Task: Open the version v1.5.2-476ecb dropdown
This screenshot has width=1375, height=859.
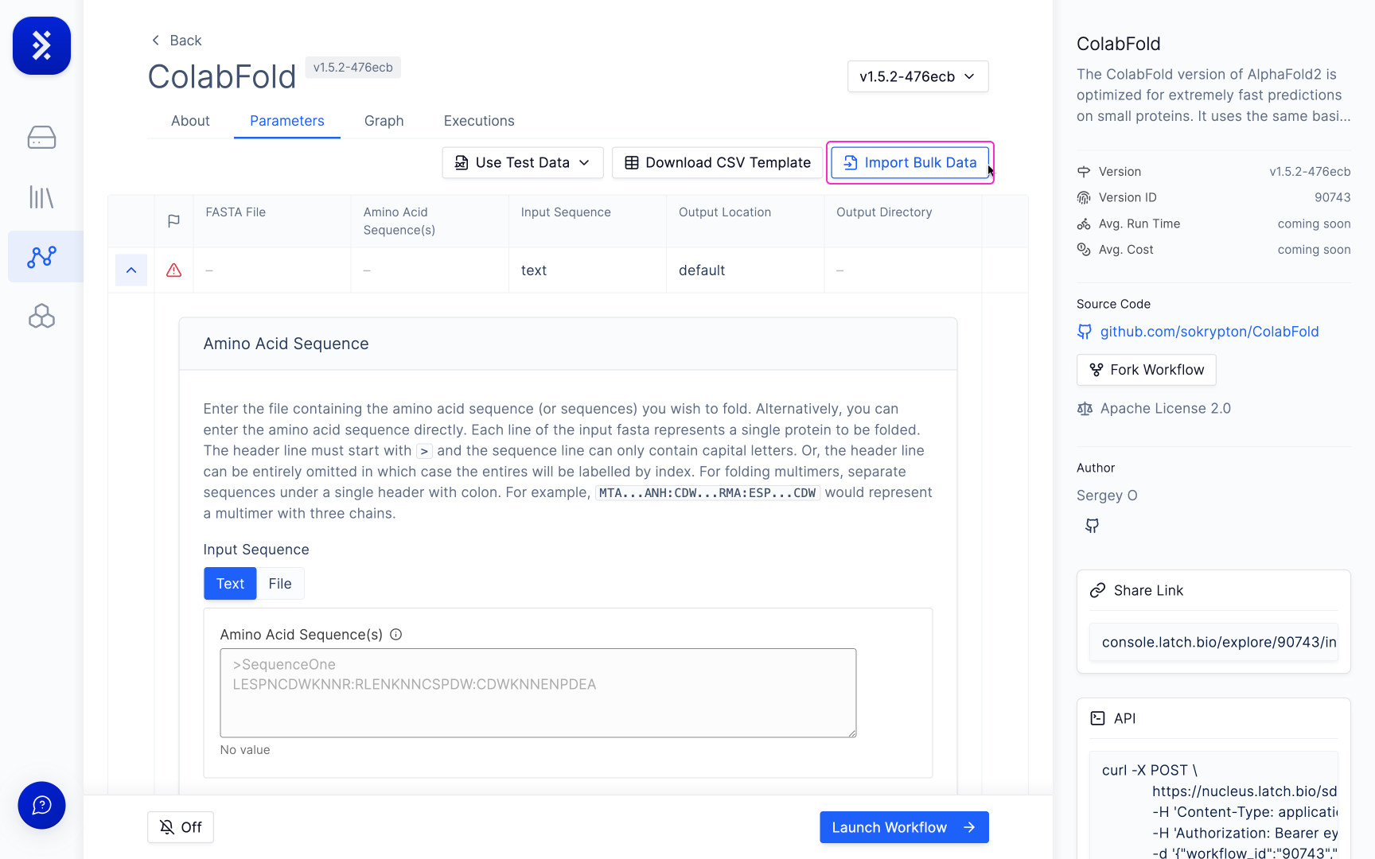Action: click(917, 76)
